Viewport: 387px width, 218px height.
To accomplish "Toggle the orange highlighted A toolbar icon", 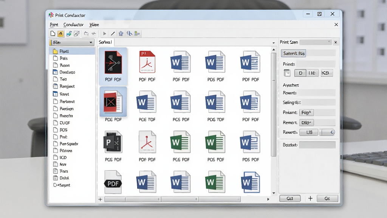I will coord(60,34).
